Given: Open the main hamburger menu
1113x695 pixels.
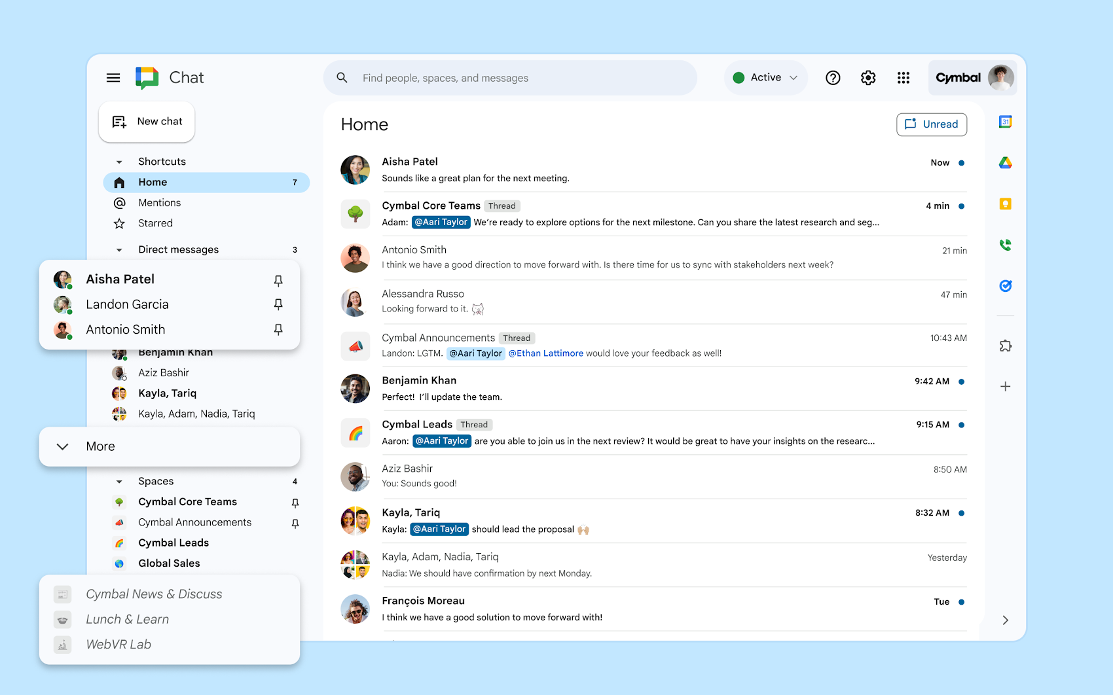Looking at the screenshot, I should click(x=113, y=78).
